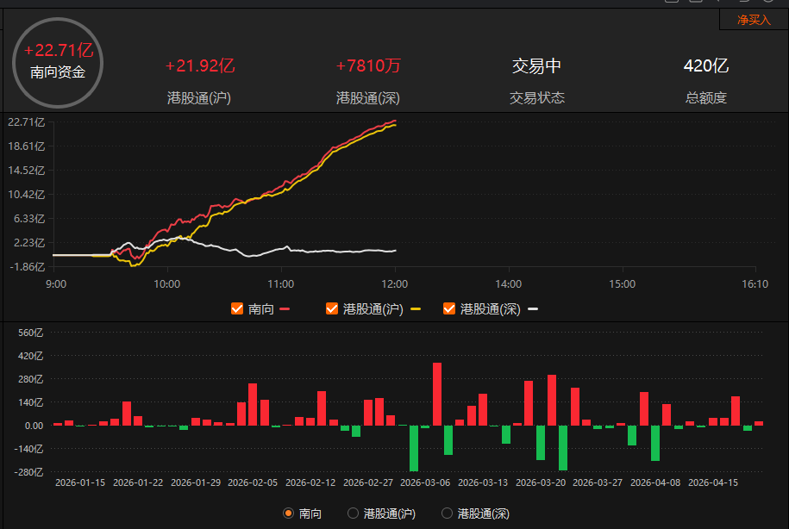
Task: Click the 12:00 time axis label
Action: [395, 284]
